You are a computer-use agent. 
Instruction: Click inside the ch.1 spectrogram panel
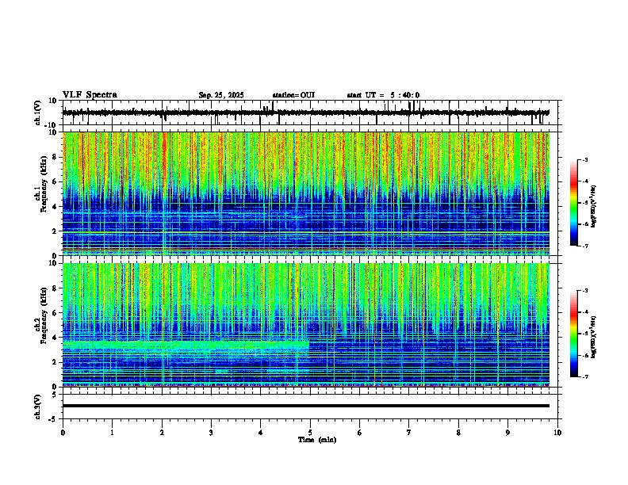pyautogui.click(x=306, y=193)
